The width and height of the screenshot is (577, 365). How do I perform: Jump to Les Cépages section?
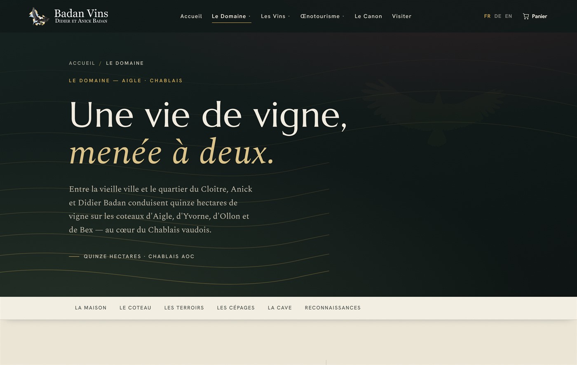point(236,308)
